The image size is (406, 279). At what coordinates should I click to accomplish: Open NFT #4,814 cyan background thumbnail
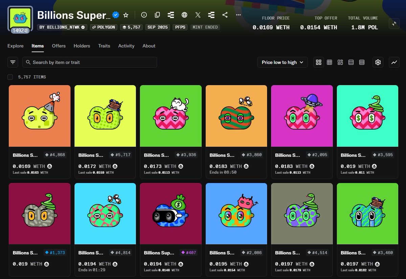click(x=105, y=214)
